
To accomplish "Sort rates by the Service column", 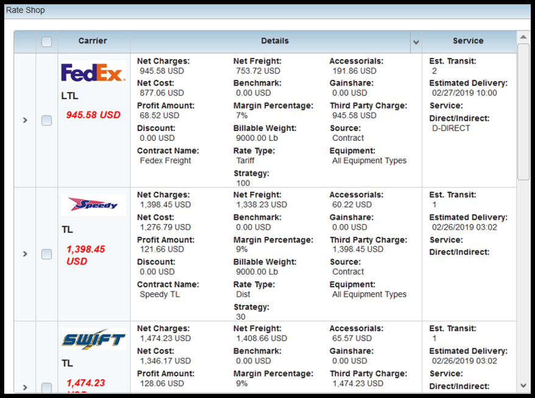I will coord(468,41).
